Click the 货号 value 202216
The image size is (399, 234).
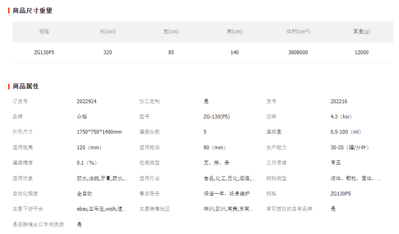coord(338,101)
